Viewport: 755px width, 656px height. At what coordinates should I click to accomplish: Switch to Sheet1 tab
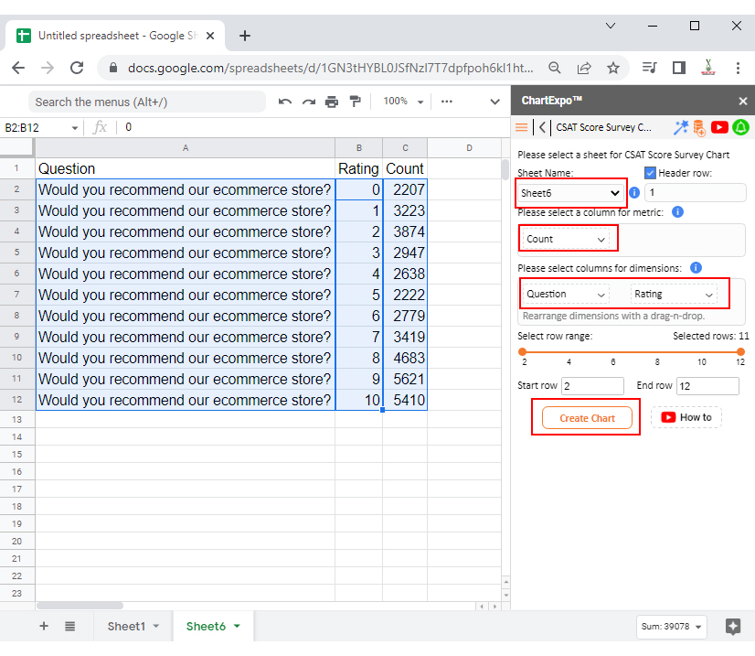pyautogui.click(x=126, y=626)
